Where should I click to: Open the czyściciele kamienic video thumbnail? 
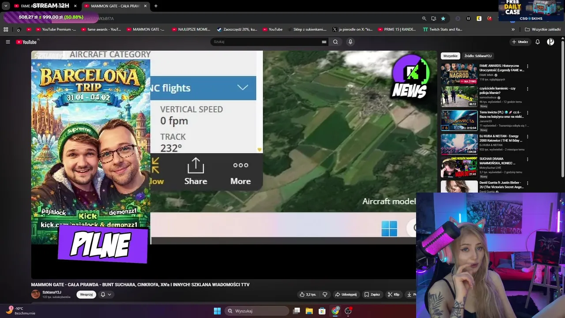coord(459,96)
